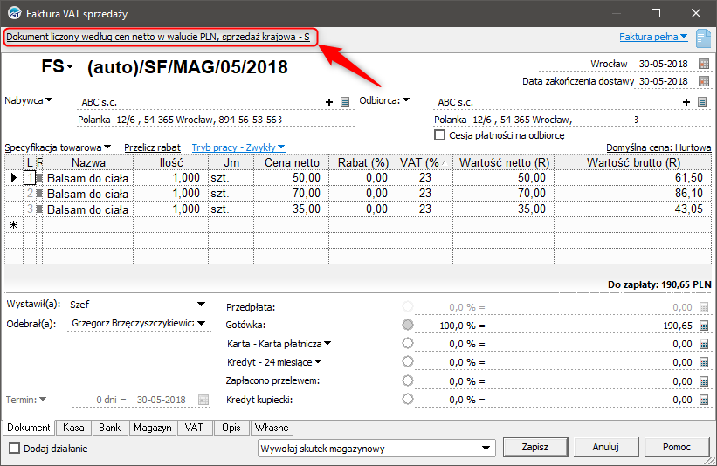Click the Przelicz rabat link

pos(152,148)
